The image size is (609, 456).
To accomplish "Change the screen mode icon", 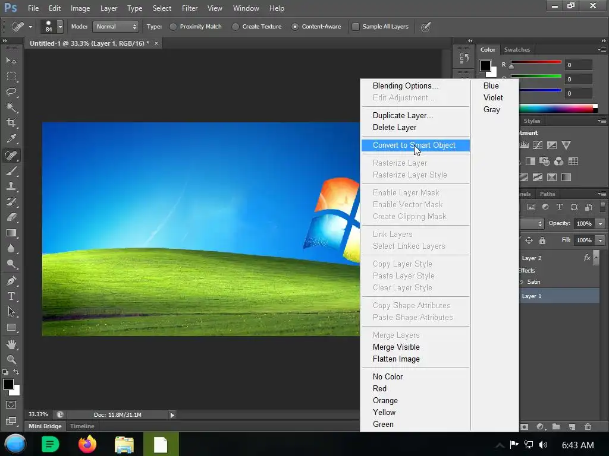I will tap(11, 421).
